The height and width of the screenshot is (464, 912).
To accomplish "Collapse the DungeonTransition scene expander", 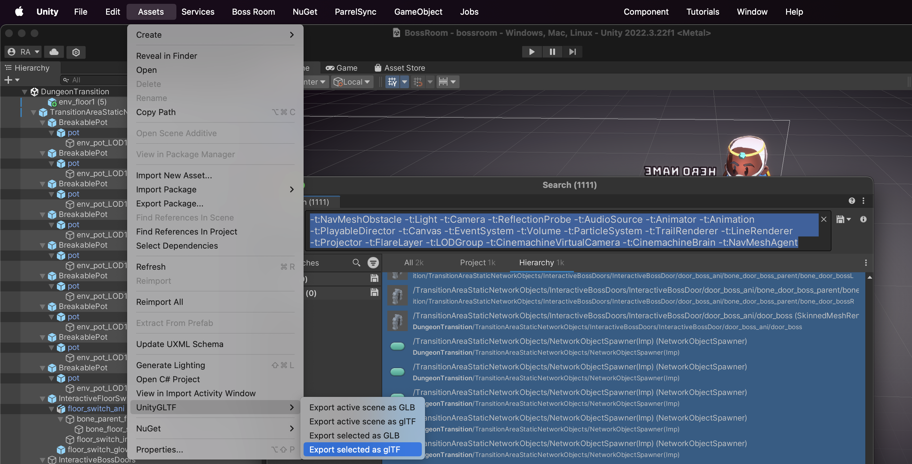I will click(x=24, y=92).
